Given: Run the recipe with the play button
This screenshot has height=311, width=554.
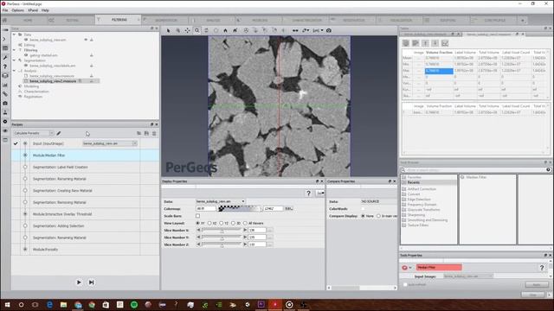Looking at the screenshot, I should (79, 282).
